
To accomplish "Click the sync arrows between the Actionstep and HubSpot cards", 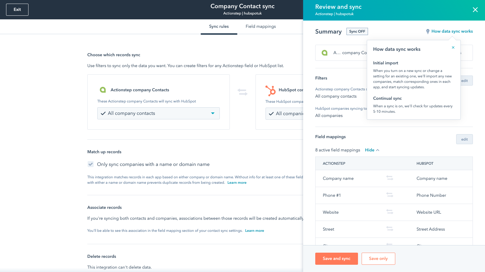I will coord(242,92).
